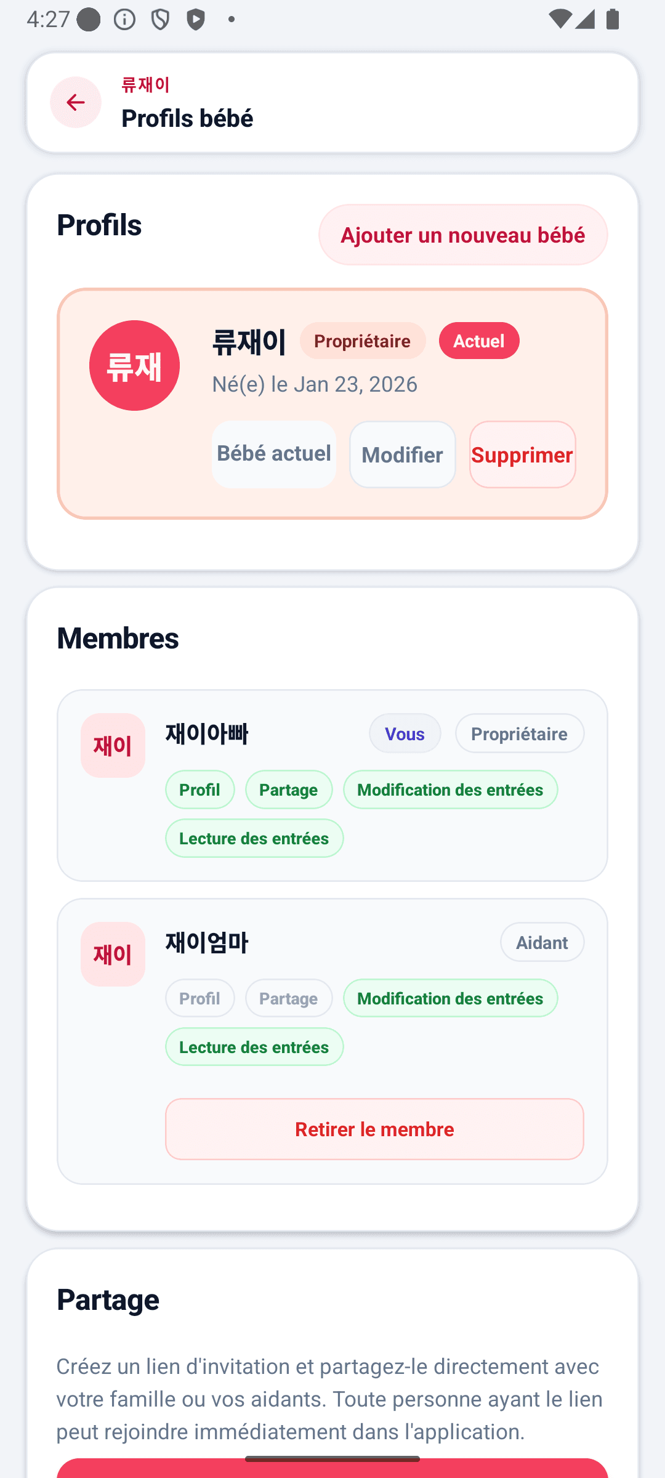Toggle Lecture des entrées for 재이엄마
This screenshot has width=665, height=1478.
coord(254,1046)
